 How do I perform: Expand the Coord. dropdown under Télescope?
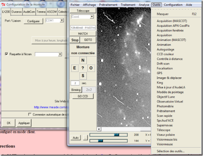pos(92,17)
